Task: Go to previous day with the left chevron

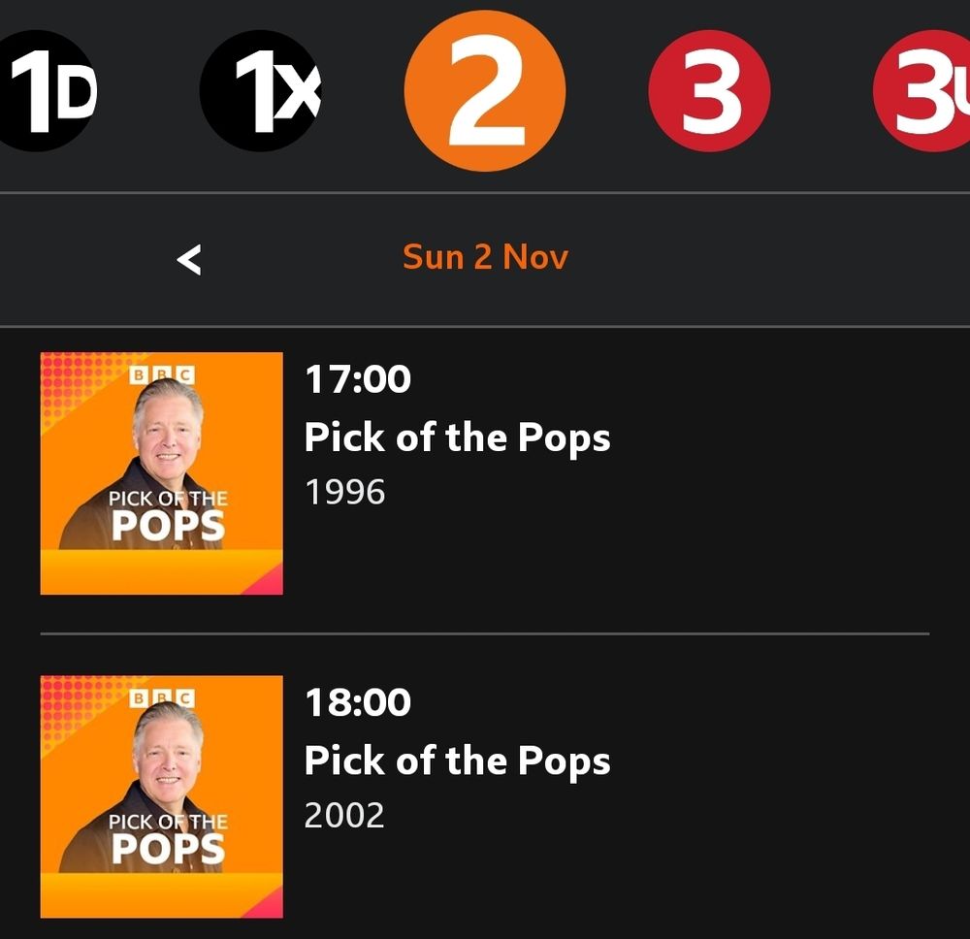Action: [x=189, y=259]
